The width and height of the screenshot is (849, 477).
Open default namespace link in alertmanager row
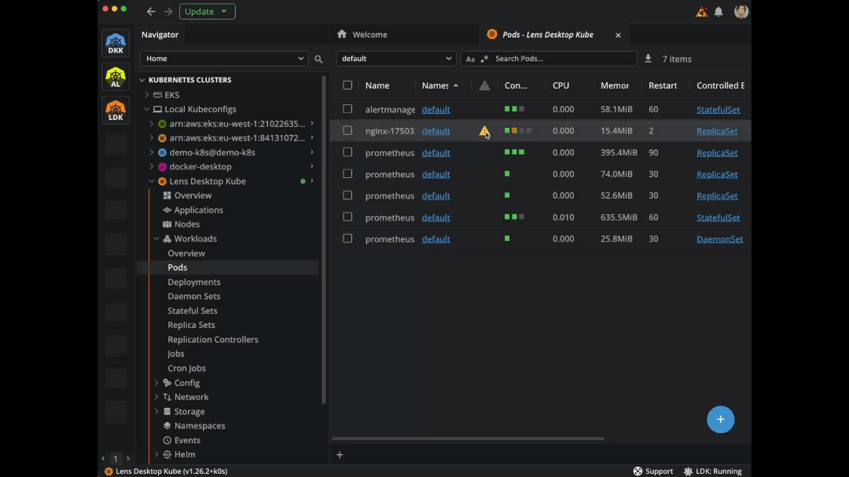(436, 110)
